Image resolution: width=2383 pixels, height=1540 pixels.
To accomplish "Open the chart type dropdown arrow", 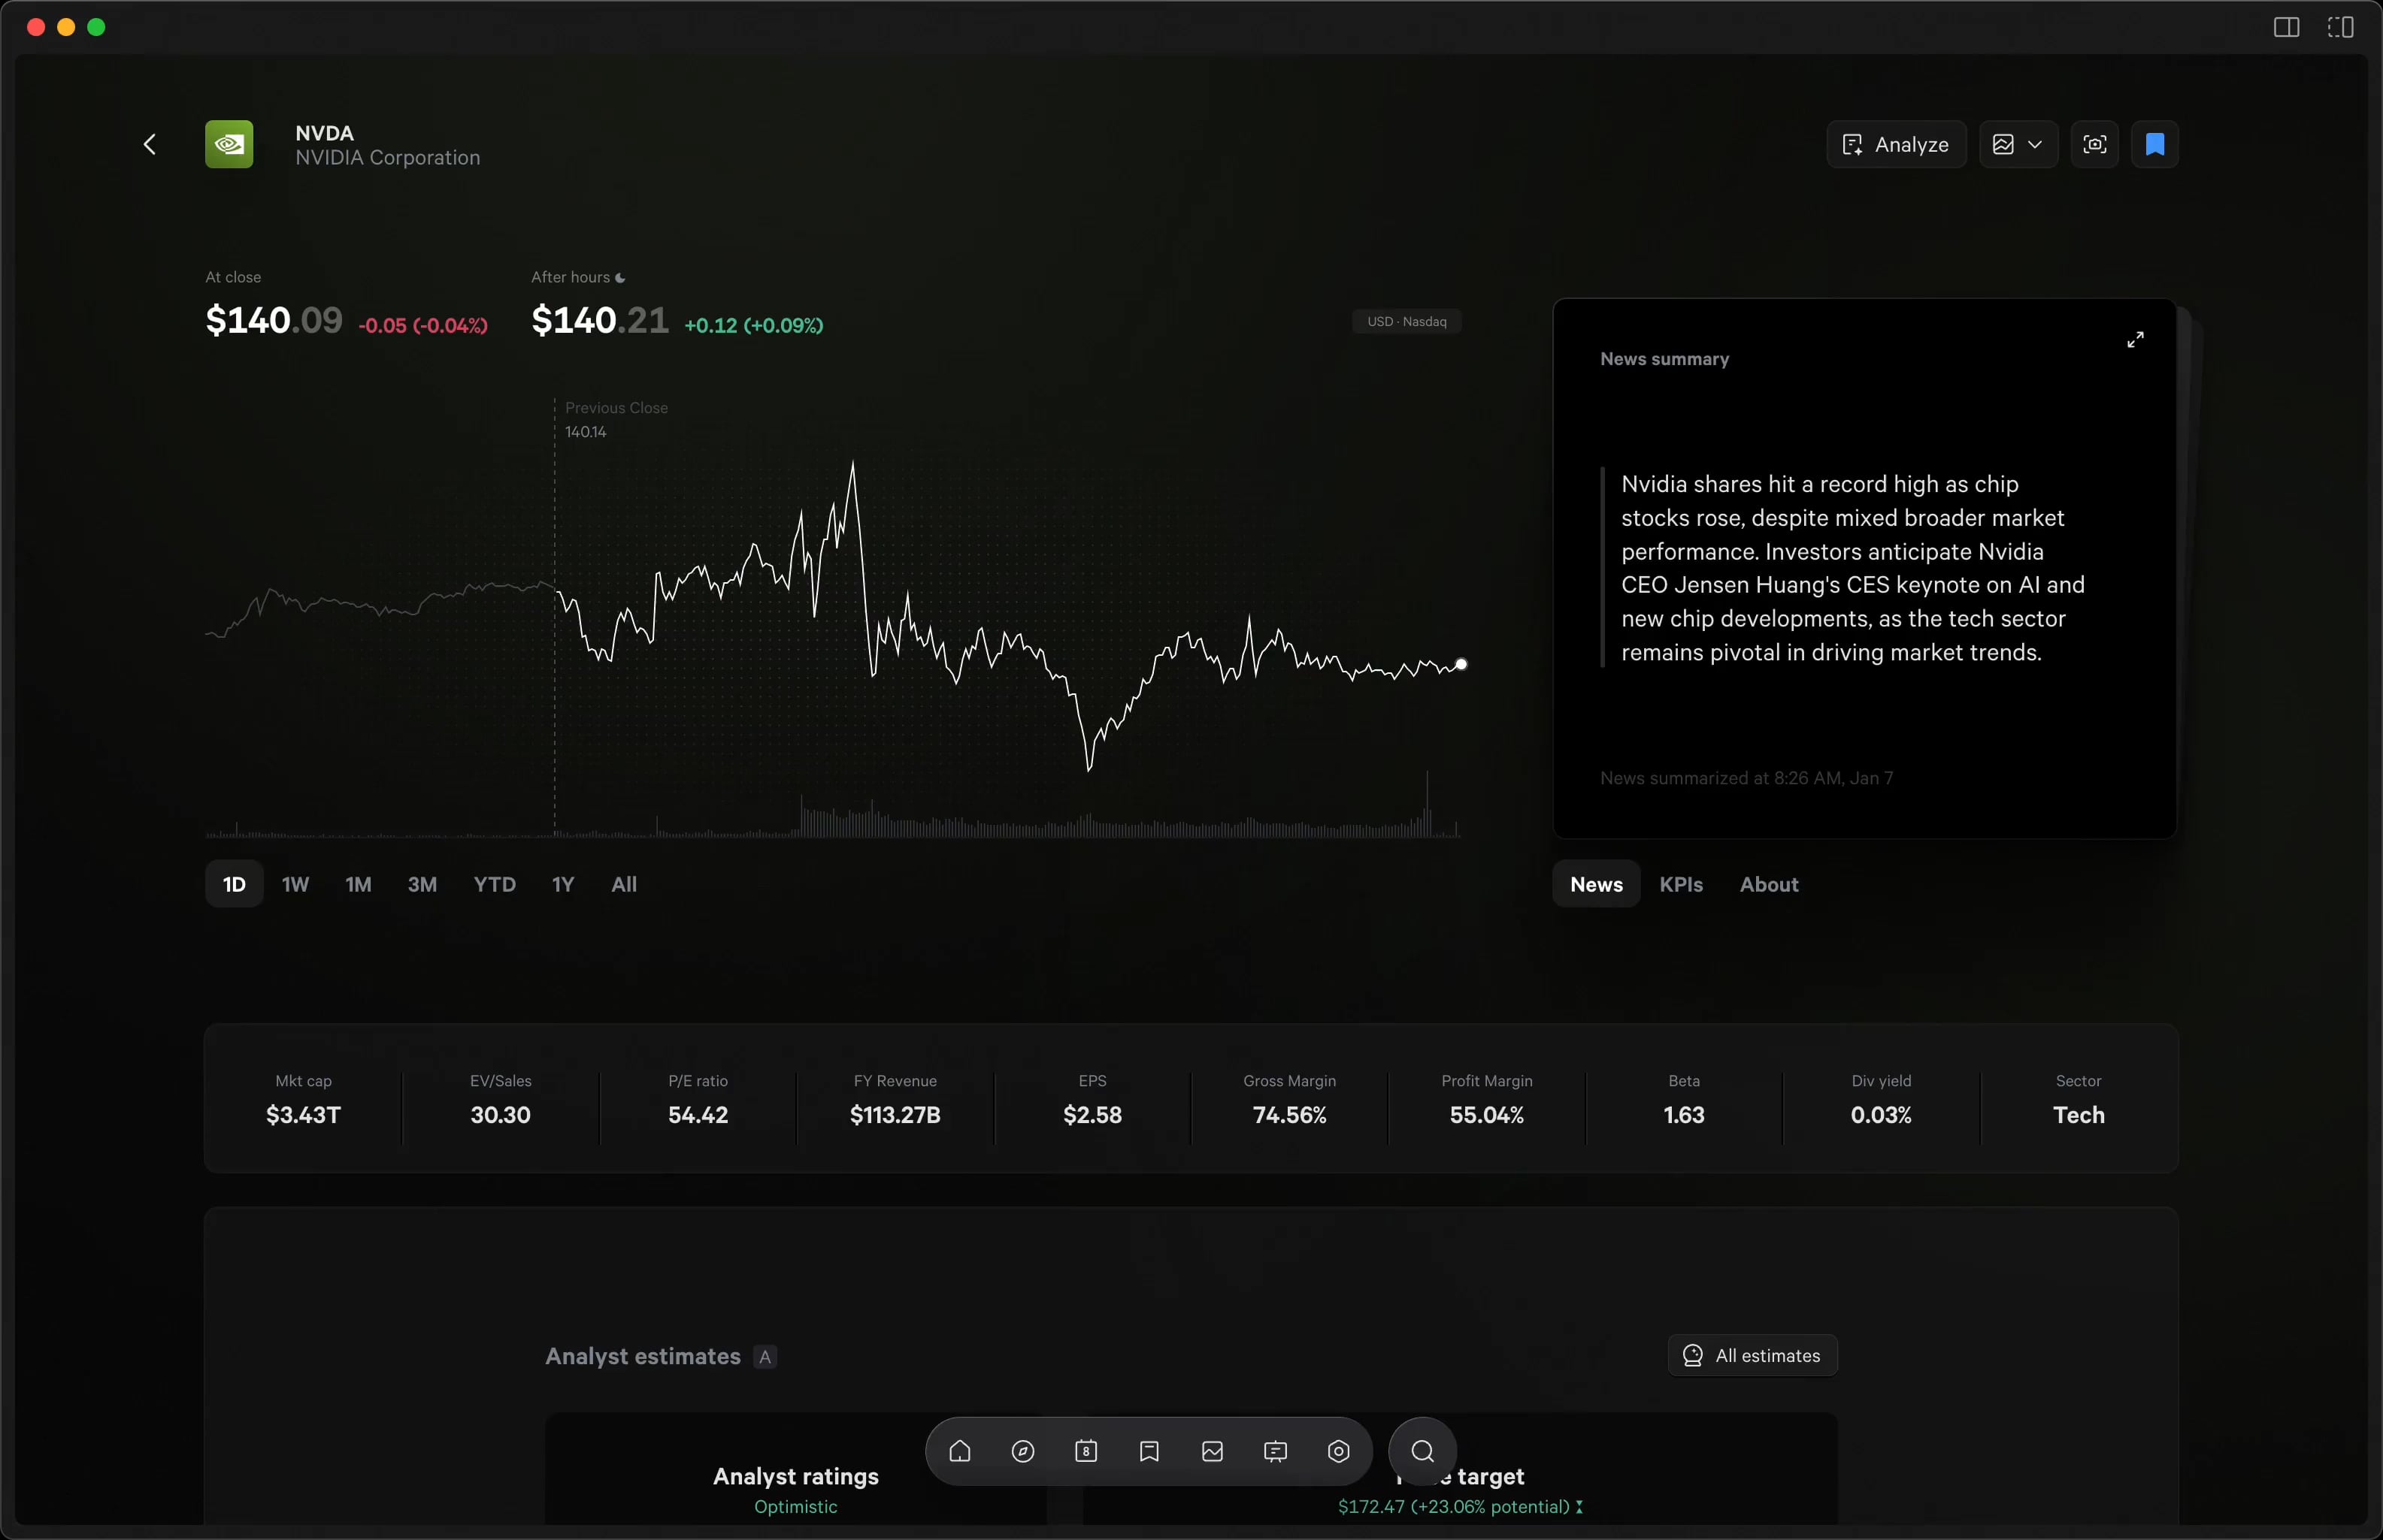I will (2035, 145).
